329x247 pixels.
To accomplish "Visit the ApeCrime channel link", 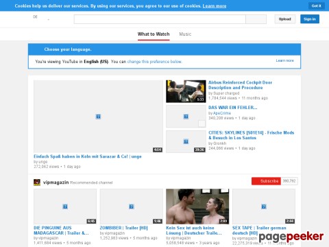I will click(222, 113).
